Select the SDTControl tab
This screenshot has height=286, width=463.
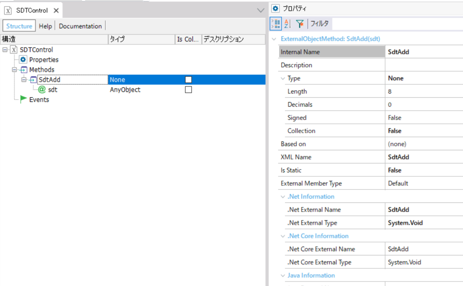[32, 10]
